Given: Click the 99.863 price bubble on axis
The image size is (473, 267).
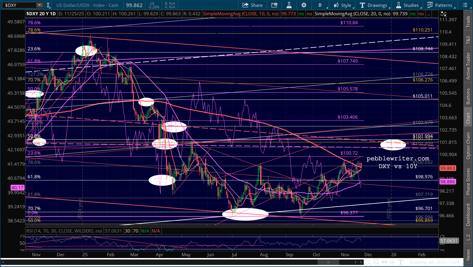Looking at the screenshot, I should 447,168.
